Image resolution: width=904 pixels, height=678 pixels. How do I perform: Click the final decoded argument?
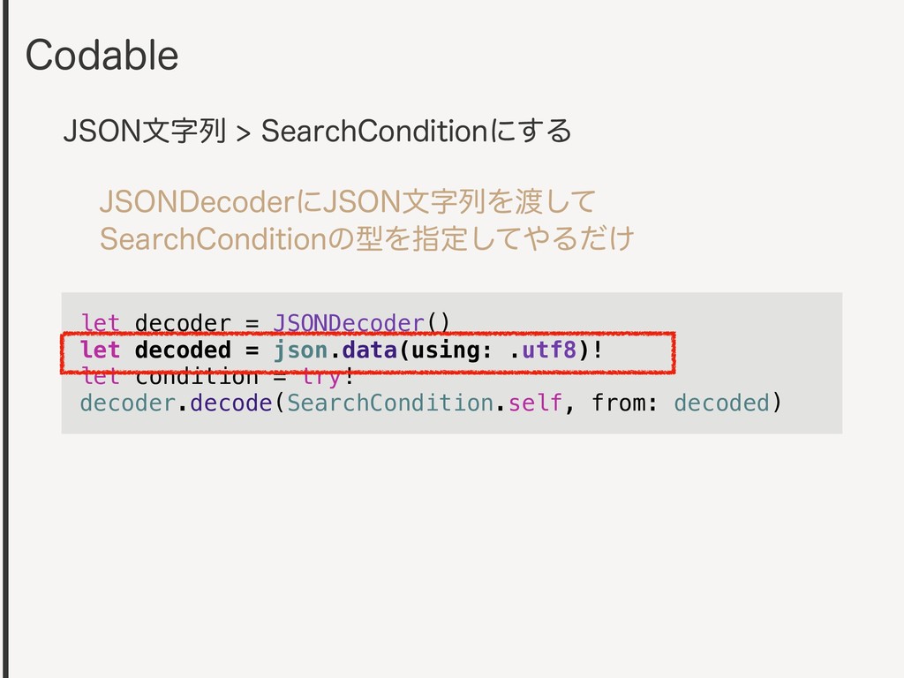click(722, 403)
